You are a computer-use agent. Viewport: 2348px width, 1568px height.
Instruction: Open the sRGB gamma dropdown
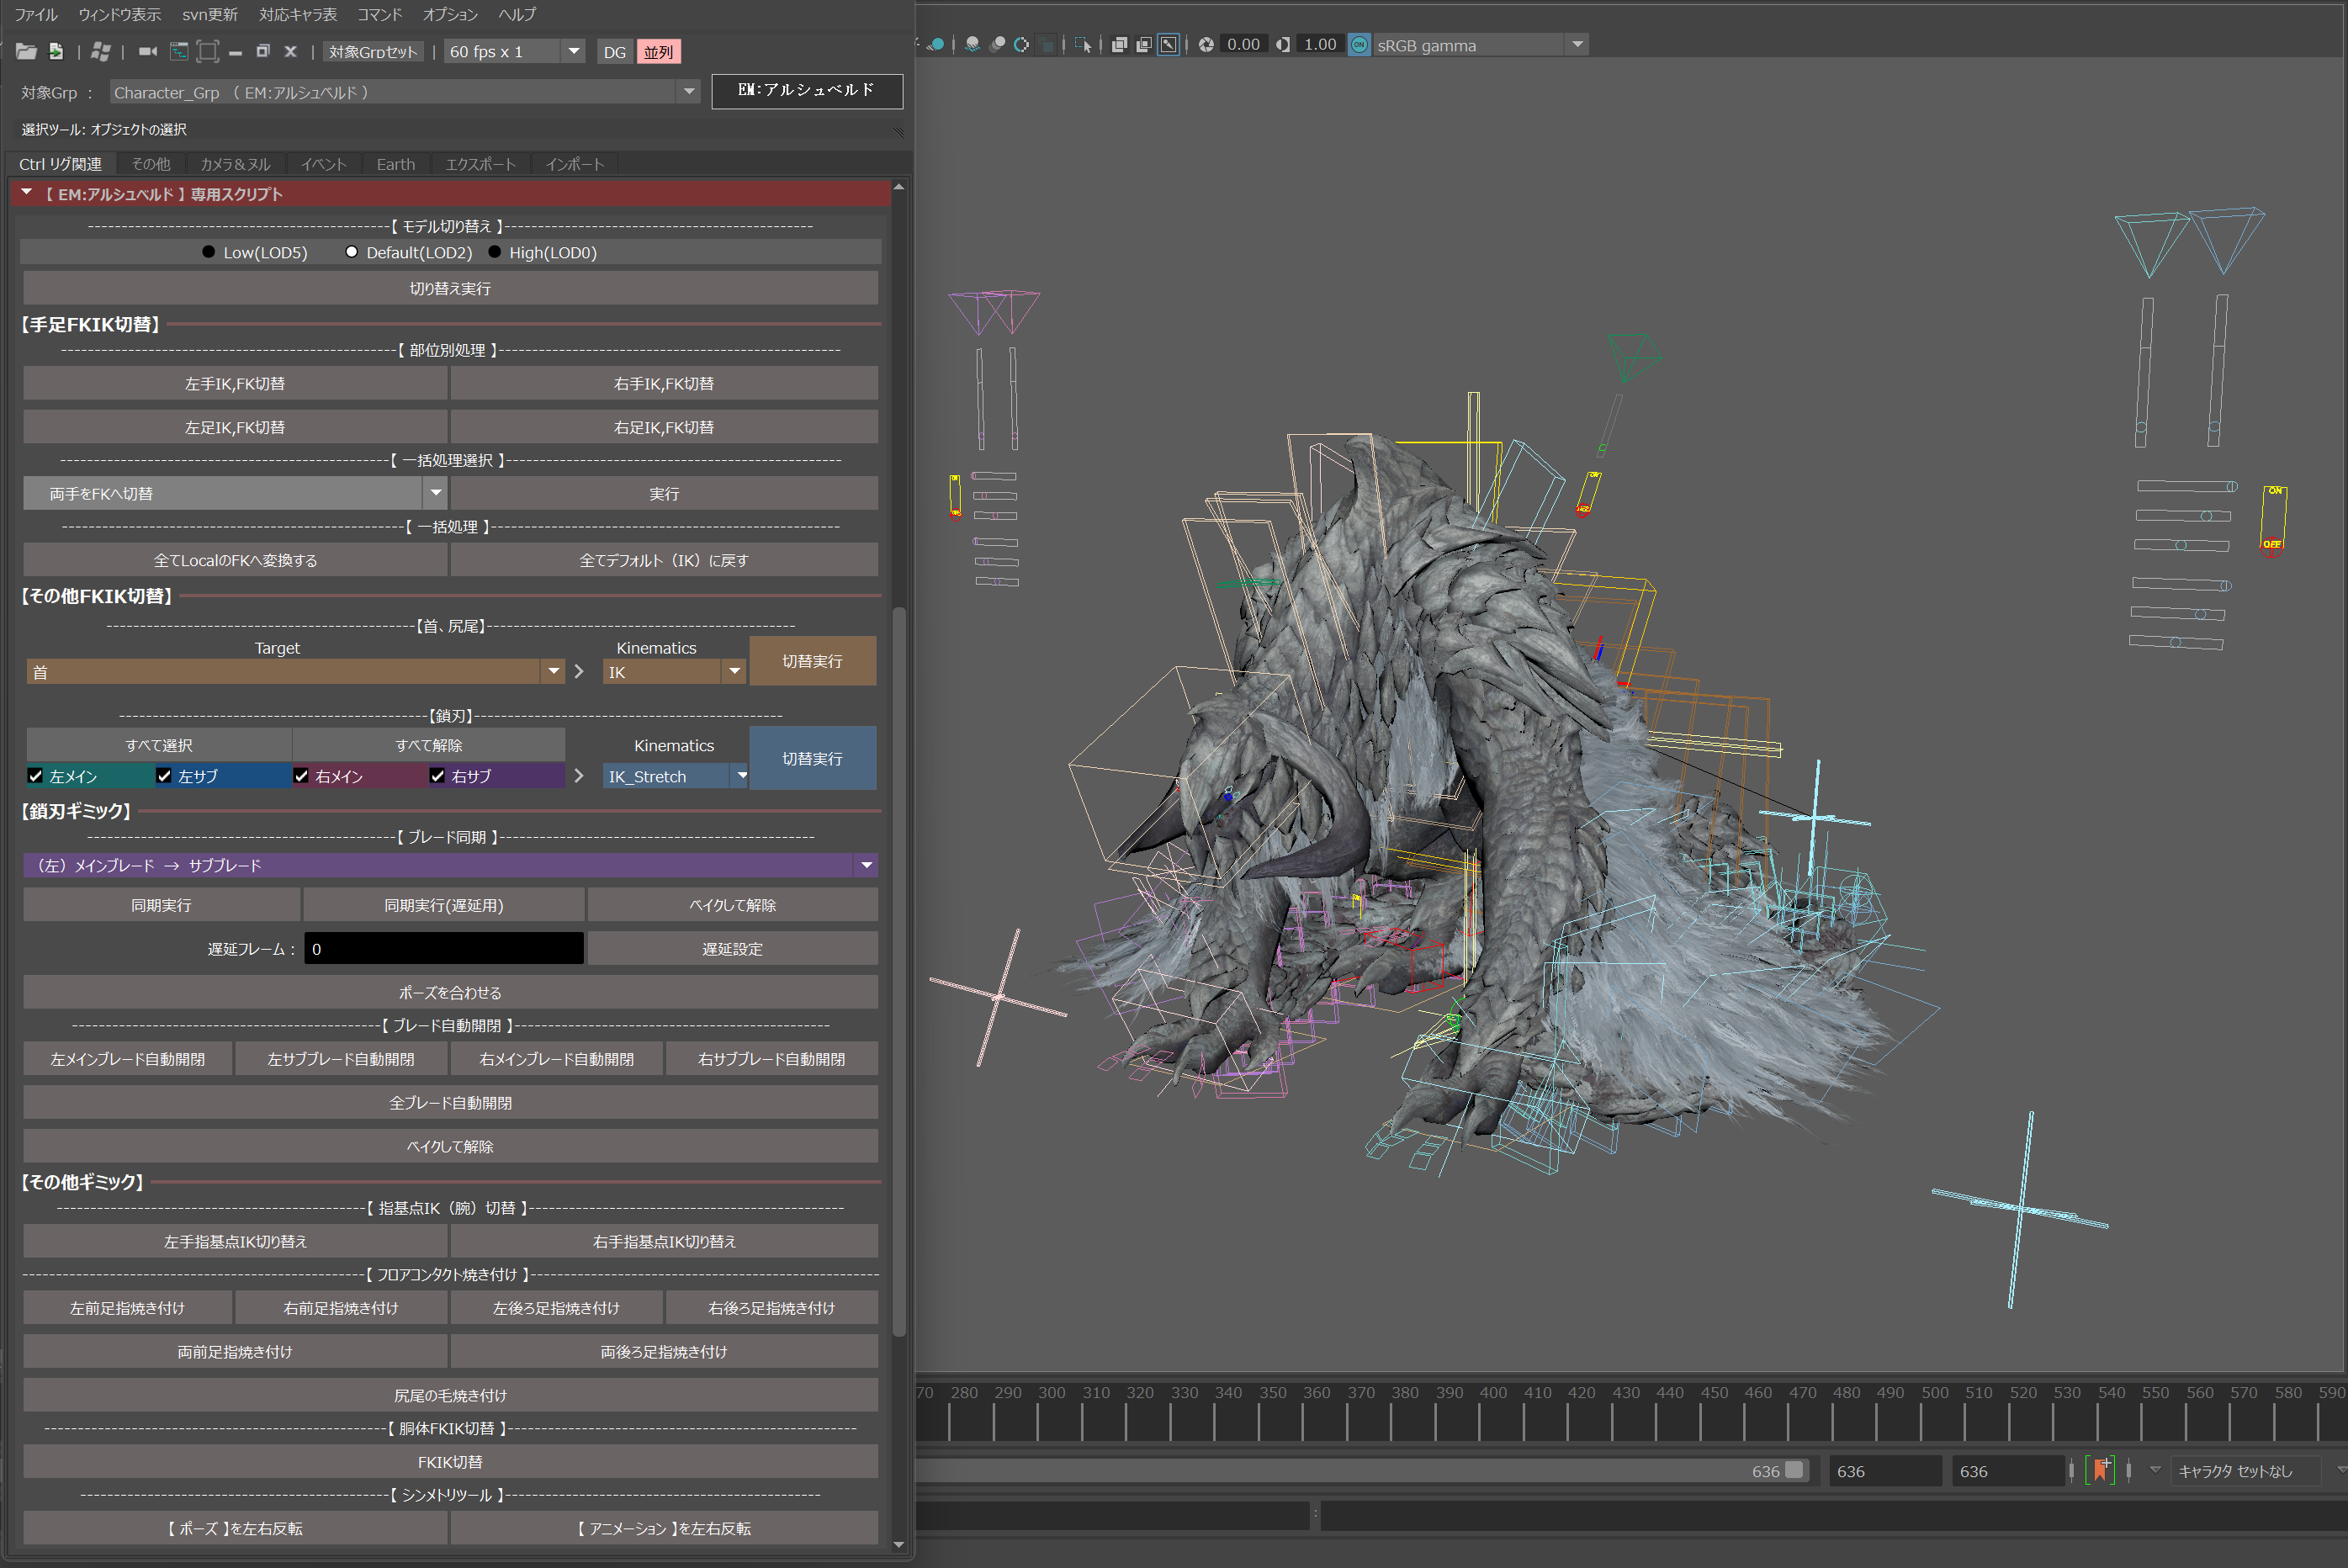pyautogui.click(x=1577, y=44)
